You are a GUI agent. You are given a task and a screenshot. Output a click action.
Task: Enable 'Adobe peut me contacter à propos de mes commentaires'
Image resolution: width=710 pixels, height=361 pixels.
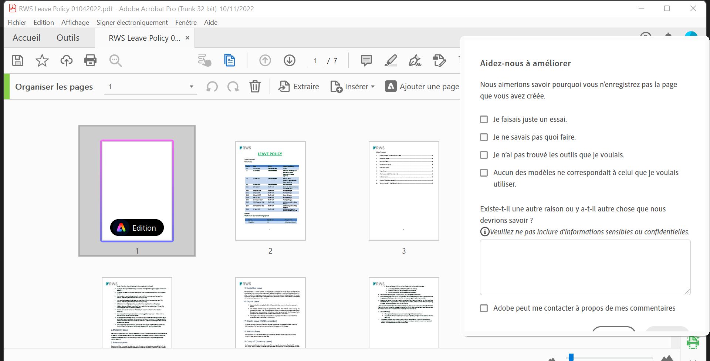484,308
